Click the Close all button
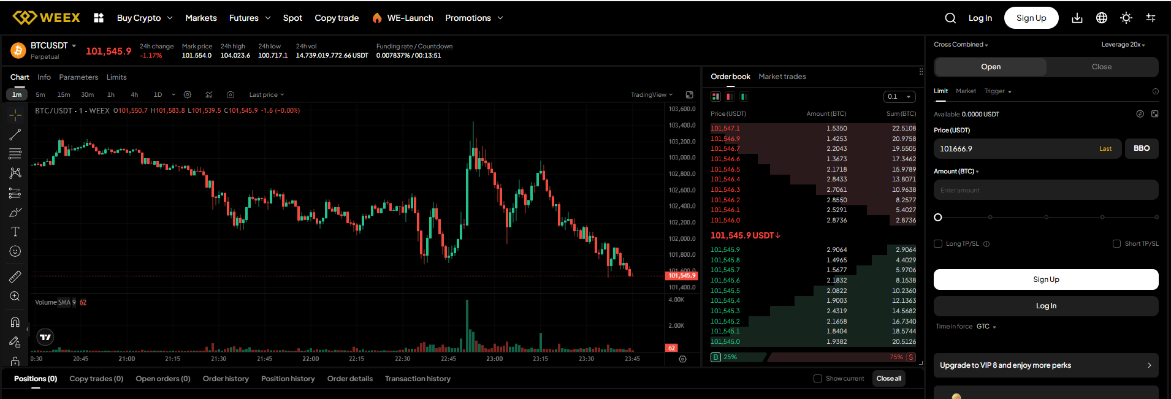 888,379
